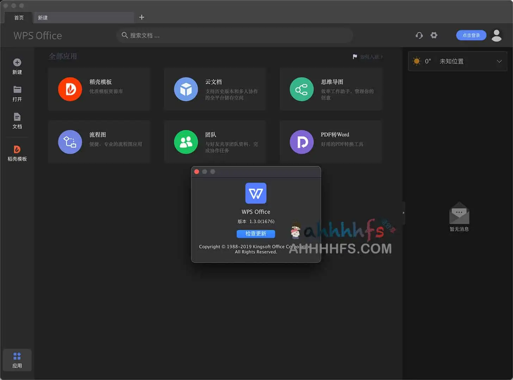
Task: Click the 文档 documents sidebar icon
Action: (17, 121)
